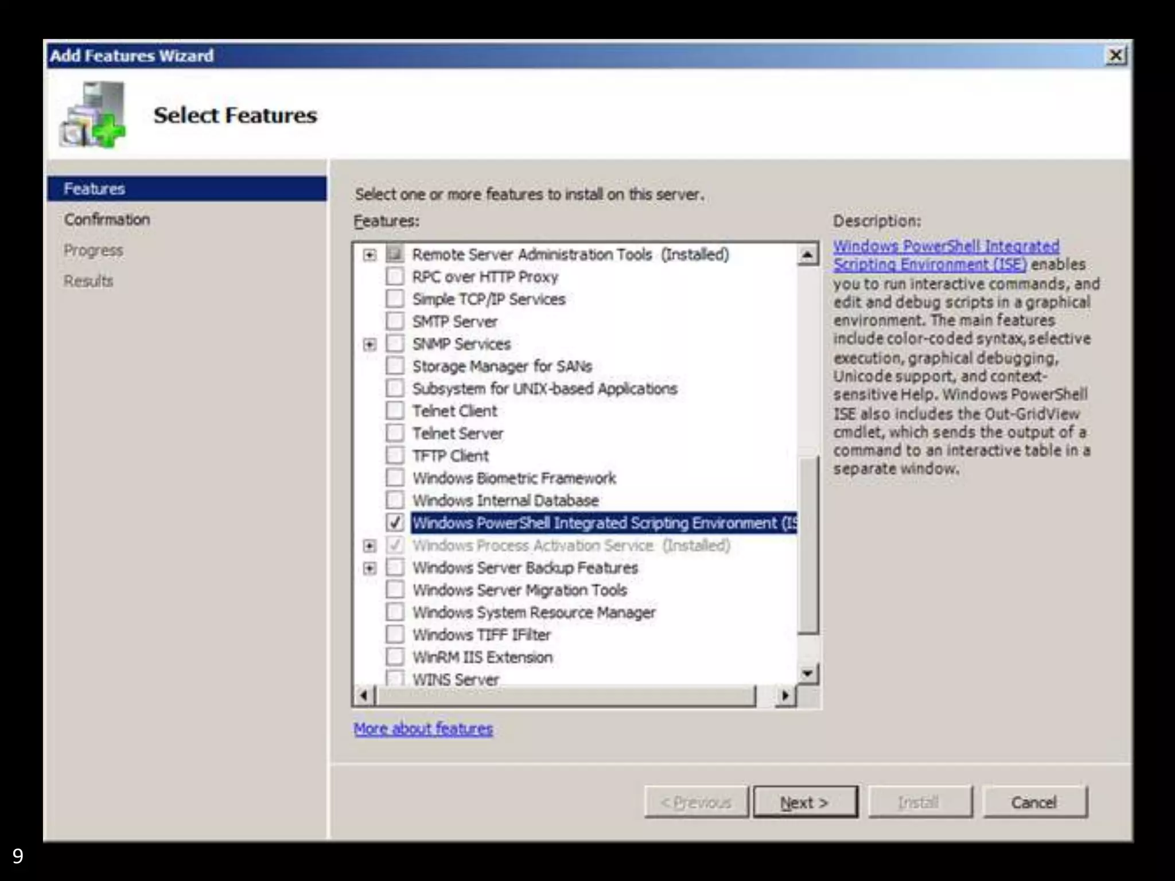Close the Add Features Wizard window
1175x881 pixels.
tap(1116, 56)
